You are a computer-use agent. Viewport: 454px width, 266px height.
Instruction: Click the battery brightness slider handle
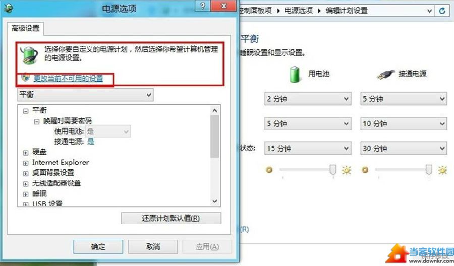333,170
